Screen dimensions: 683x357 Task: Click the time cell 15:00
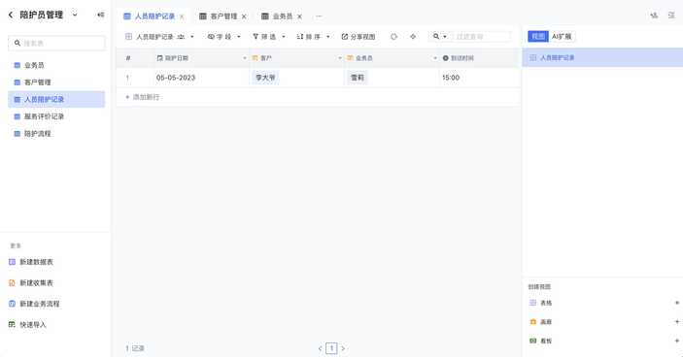480,78
